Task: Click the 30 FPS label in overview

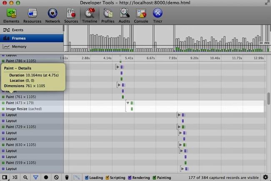Action: 264,43
